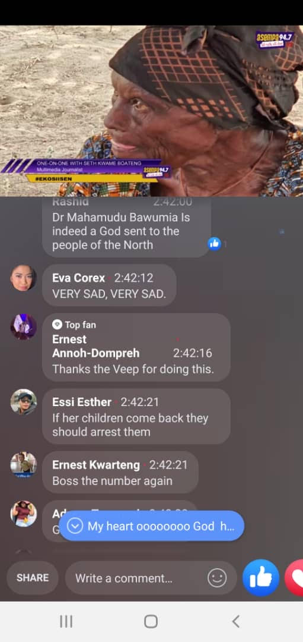The height and width of the screenshot is (642, 303).
Task: Open Eva Corex profile picture
Action: coord(23,278)
